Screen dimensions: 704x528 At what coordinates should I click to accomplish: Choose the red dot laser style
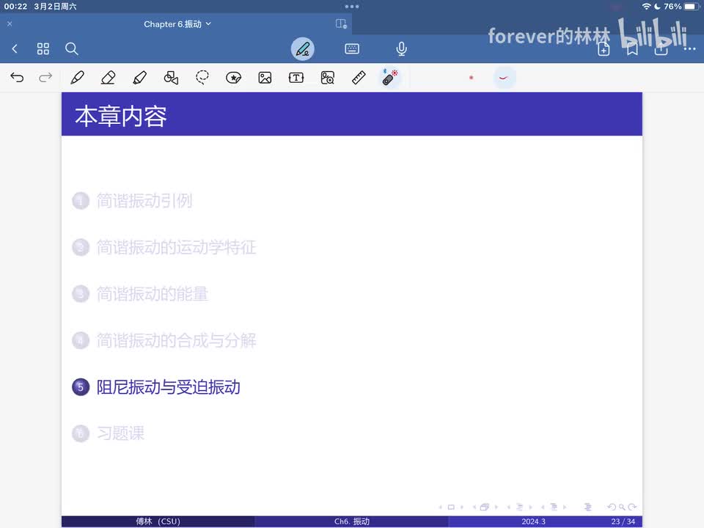(x=471, y=78)
